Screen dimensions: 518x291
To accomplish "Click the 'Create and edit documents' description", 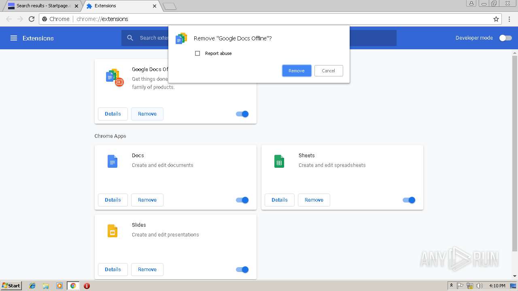I will point(163,165).
